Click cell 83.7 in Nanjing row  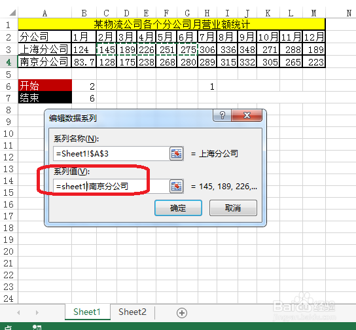pyautogui.click(x=84, y=62)
